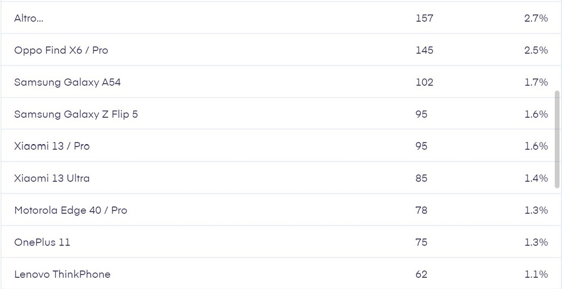Click Motorola Edge 40 / Pro label
The width and height of the screenshot is (562, 289).
pos(71,210)
